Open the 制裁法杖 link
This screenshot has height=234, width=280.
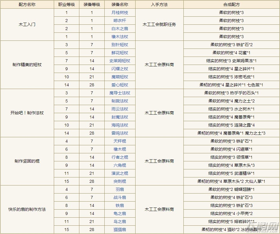coord(120,101)
